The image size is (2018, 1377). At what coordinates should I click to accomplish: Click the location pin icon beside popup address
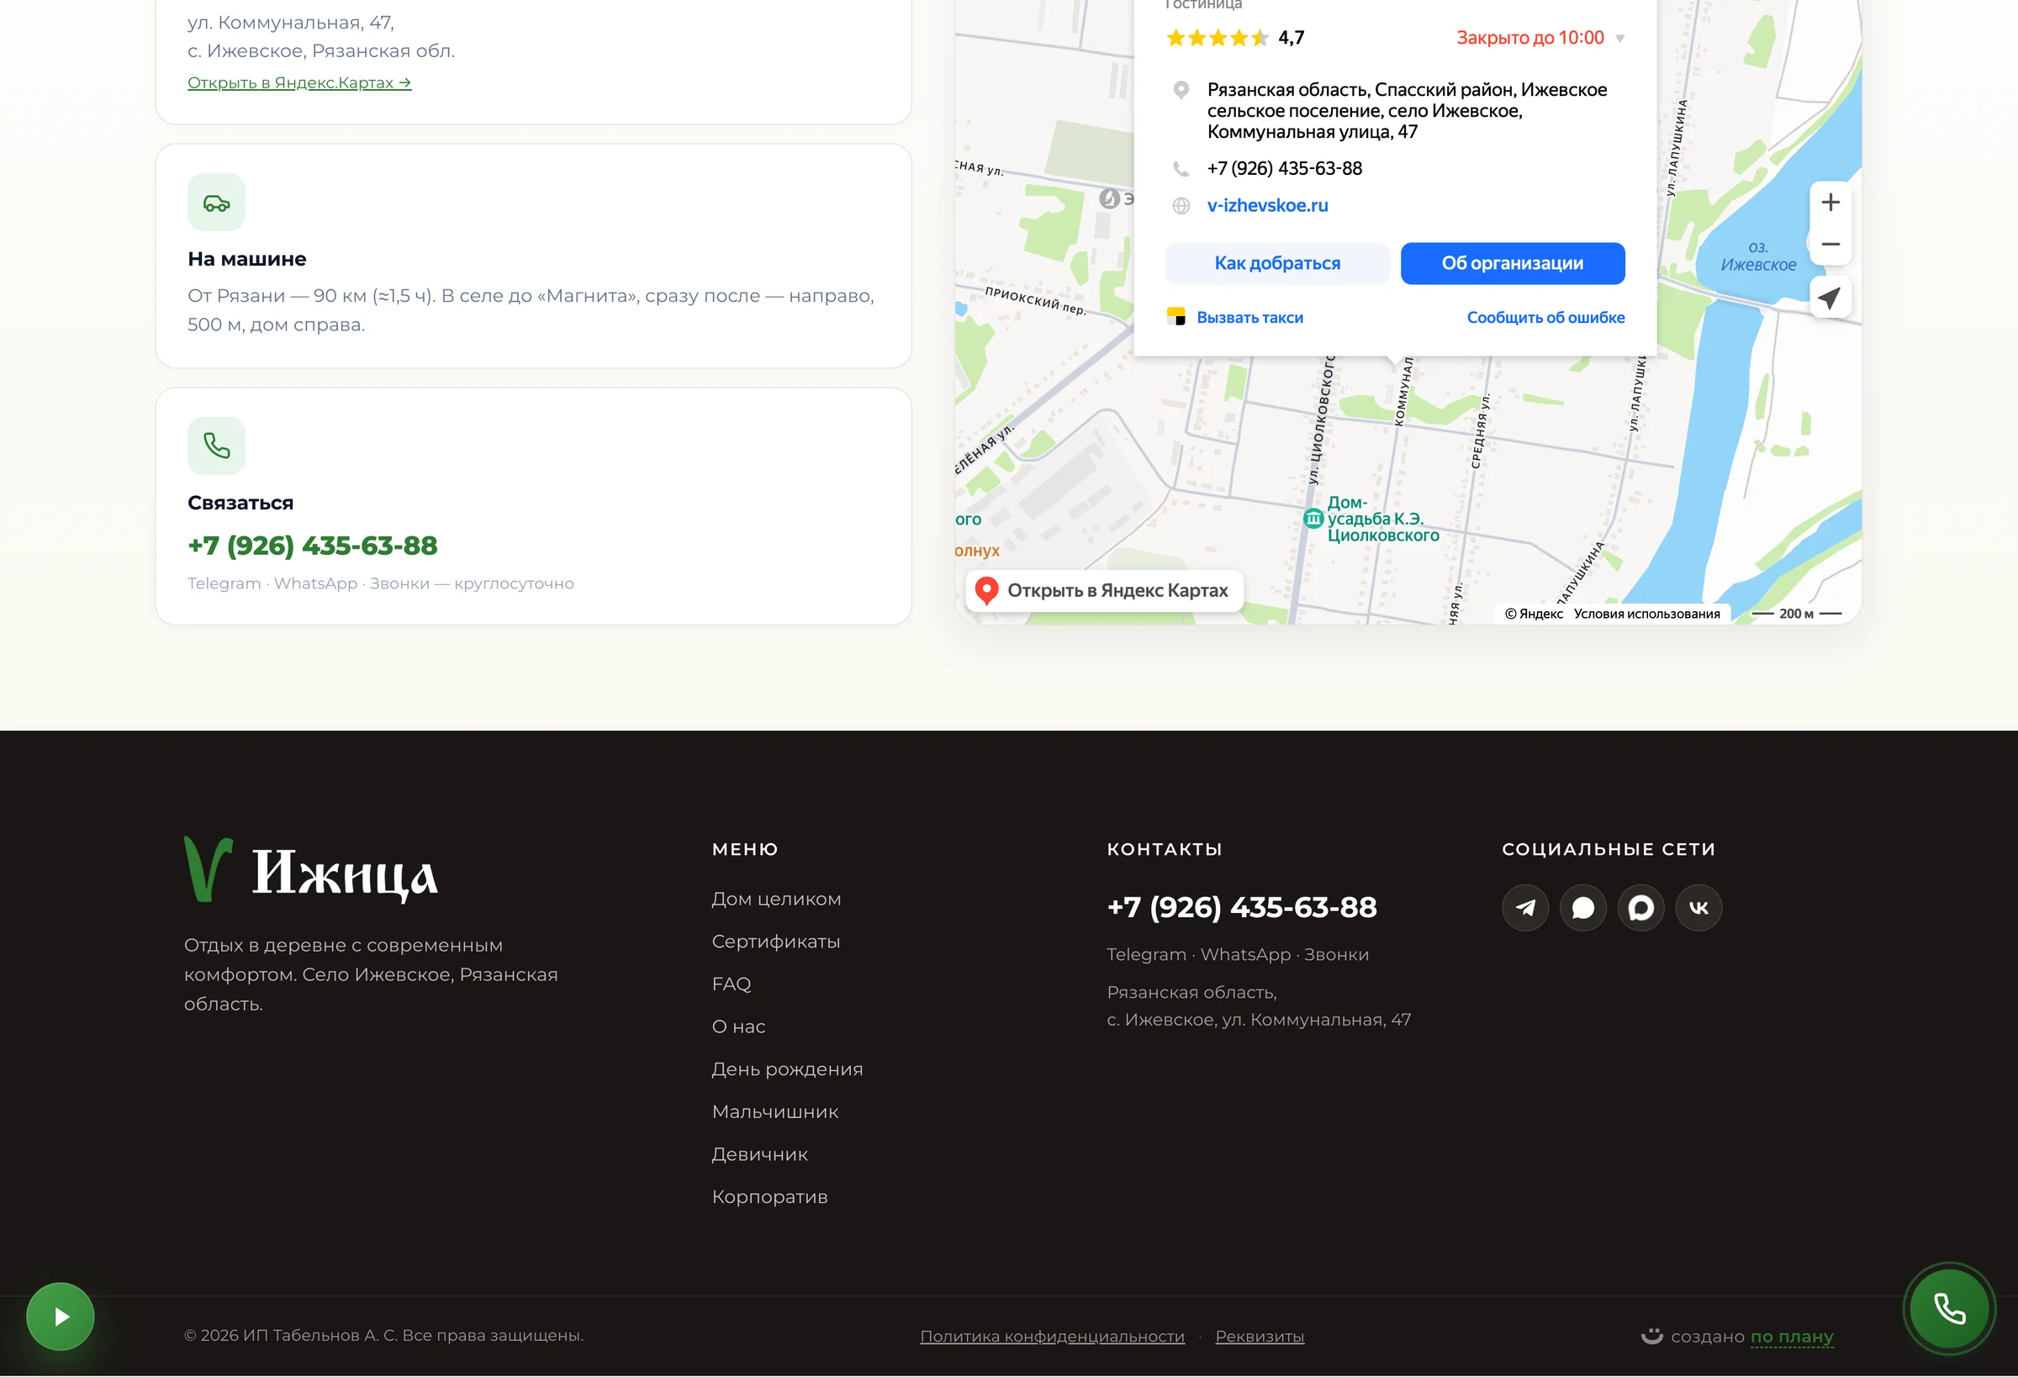point(1181,89)
